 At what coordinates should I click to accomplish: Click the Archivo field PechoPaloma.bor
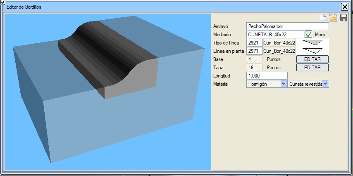[x=287, y=26]
